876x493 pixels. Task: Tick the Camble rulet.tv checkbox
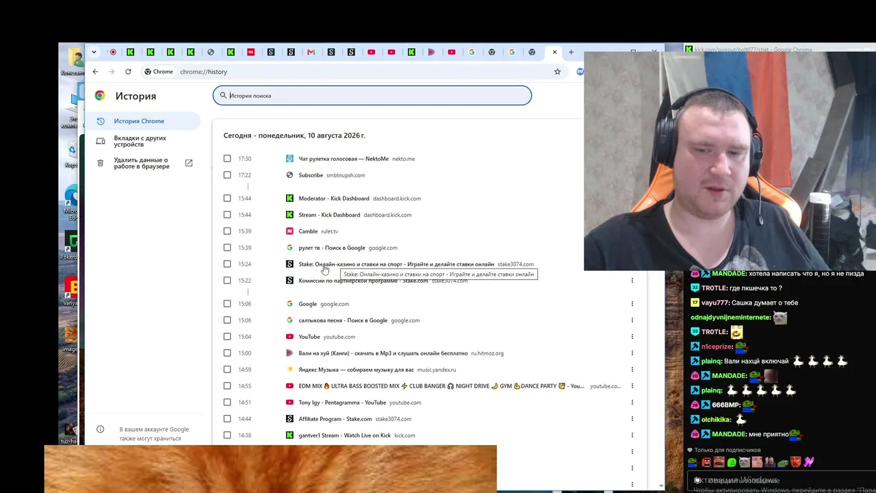(227, 231)
